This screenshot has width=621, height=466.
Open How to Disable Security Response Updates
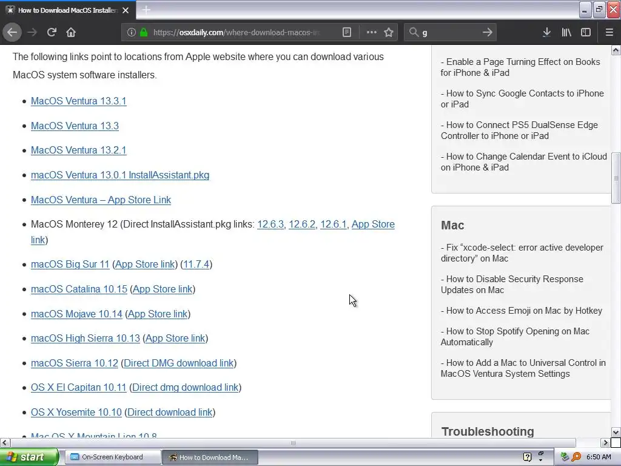[512, 285]
